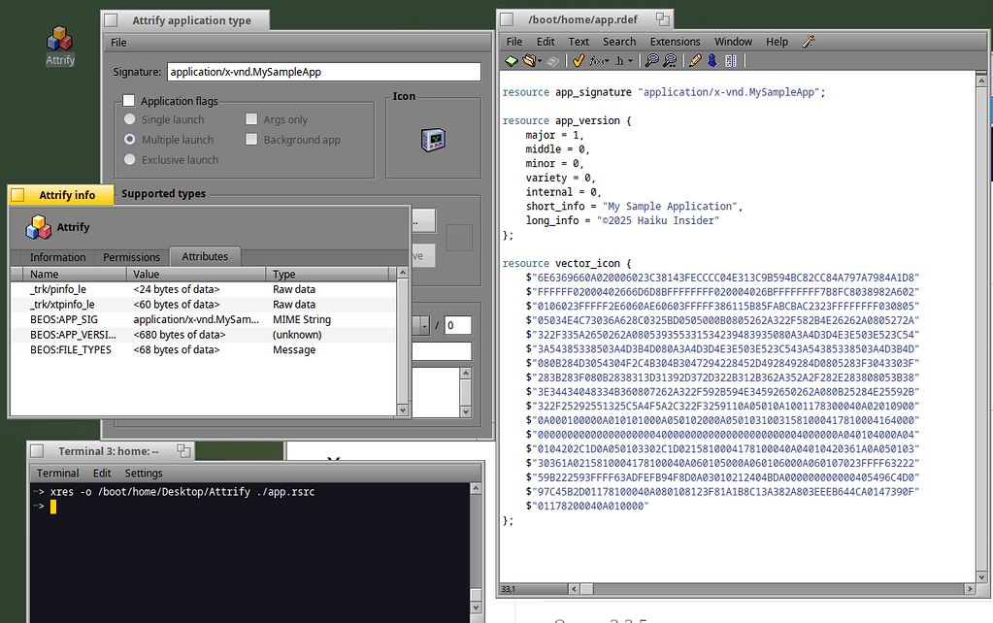Click the pencil edit icon in toolbar
The image size is (993, 623).
pos(695,61)
